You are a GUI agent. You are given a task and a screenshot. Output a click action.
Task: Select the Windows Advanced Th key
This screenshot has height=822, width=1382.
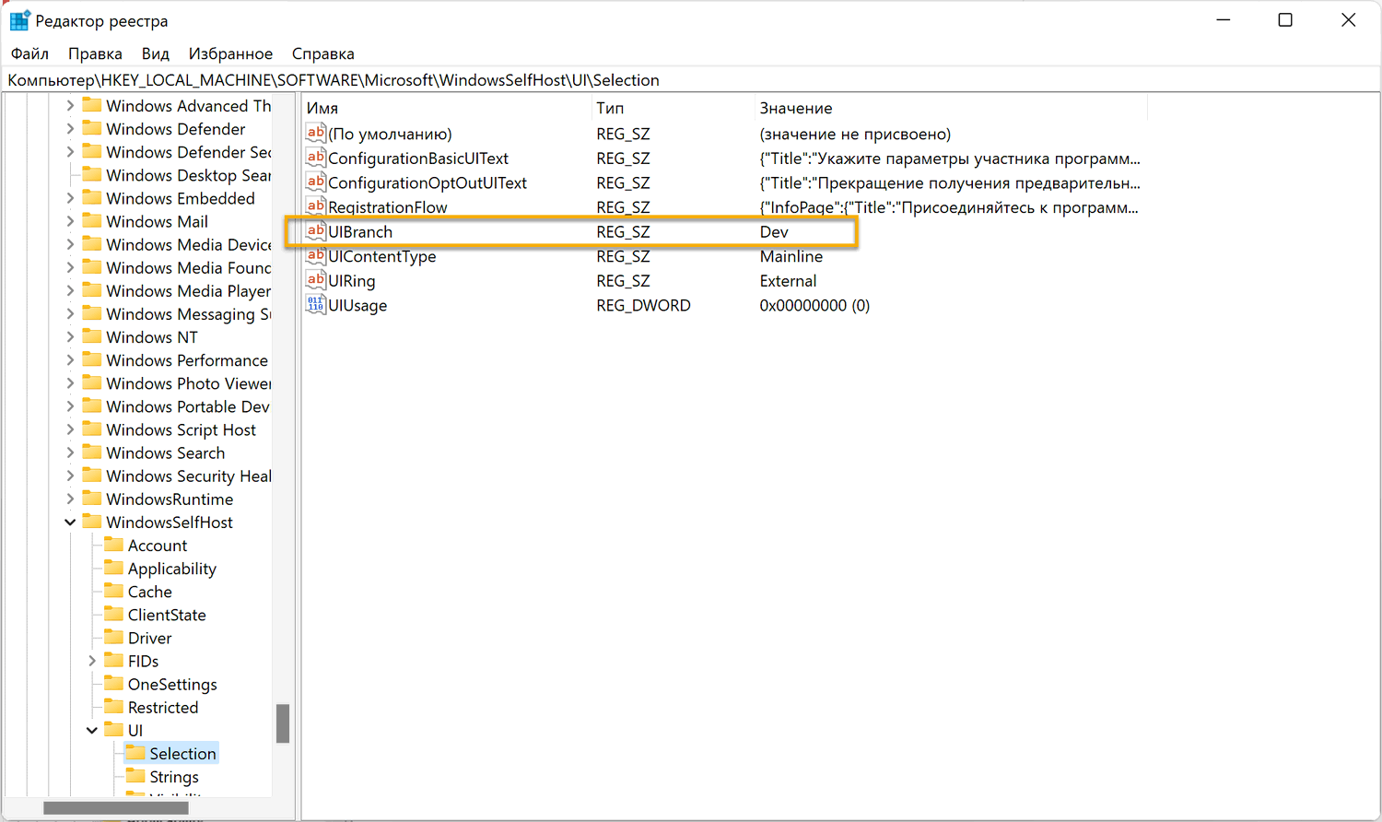(189, 106)
